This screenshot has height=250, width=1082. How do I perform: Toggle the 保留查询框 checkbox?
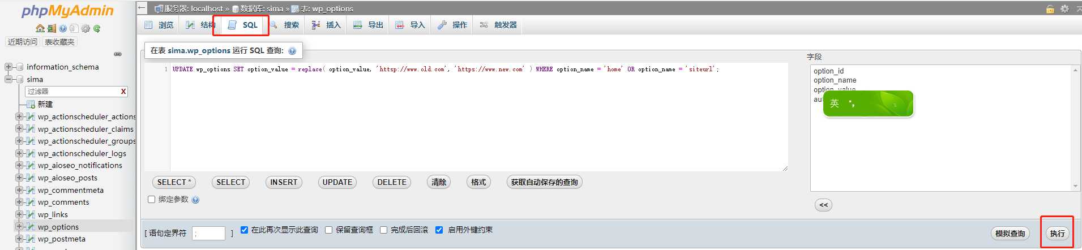(x=328, y=230)
